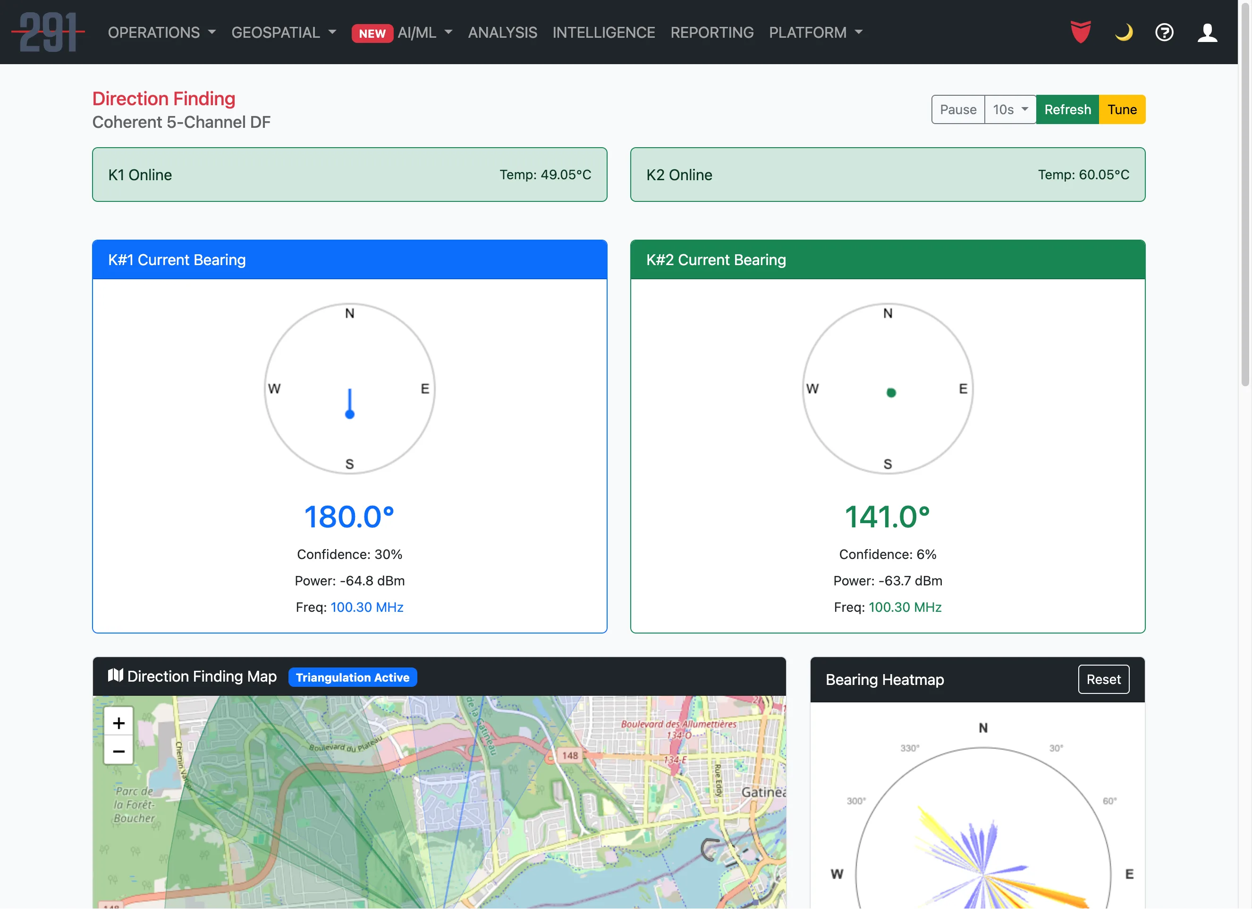Zoom in on the map
Screen dimensions: 1252x909
(118, 723)
